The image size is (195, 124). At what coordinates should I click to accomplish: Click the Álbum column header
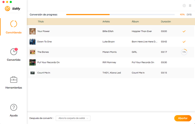pos(135,21)
